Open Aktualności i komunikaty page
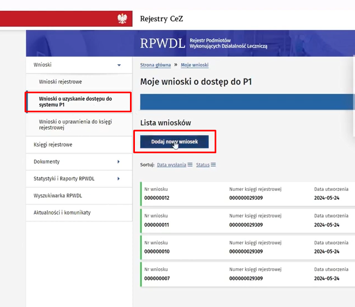This screenshot has height=307, width=355. point(62,213)
